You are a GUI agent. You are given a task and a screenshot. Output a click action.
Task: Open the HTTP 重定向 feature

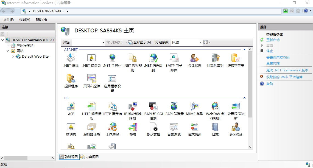pyautogui.click(x=112, y=107)
